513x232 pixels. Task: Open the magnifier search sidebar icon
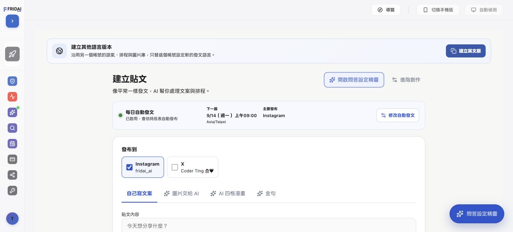(12, 128)
